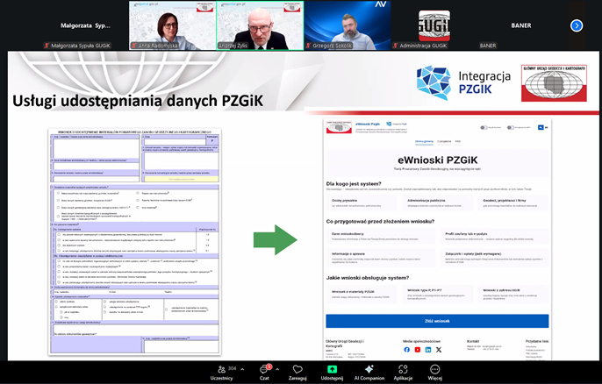The height and width of the screenshot is (384, 602).
Task: Open AI Companion
Action: point(369,369)
